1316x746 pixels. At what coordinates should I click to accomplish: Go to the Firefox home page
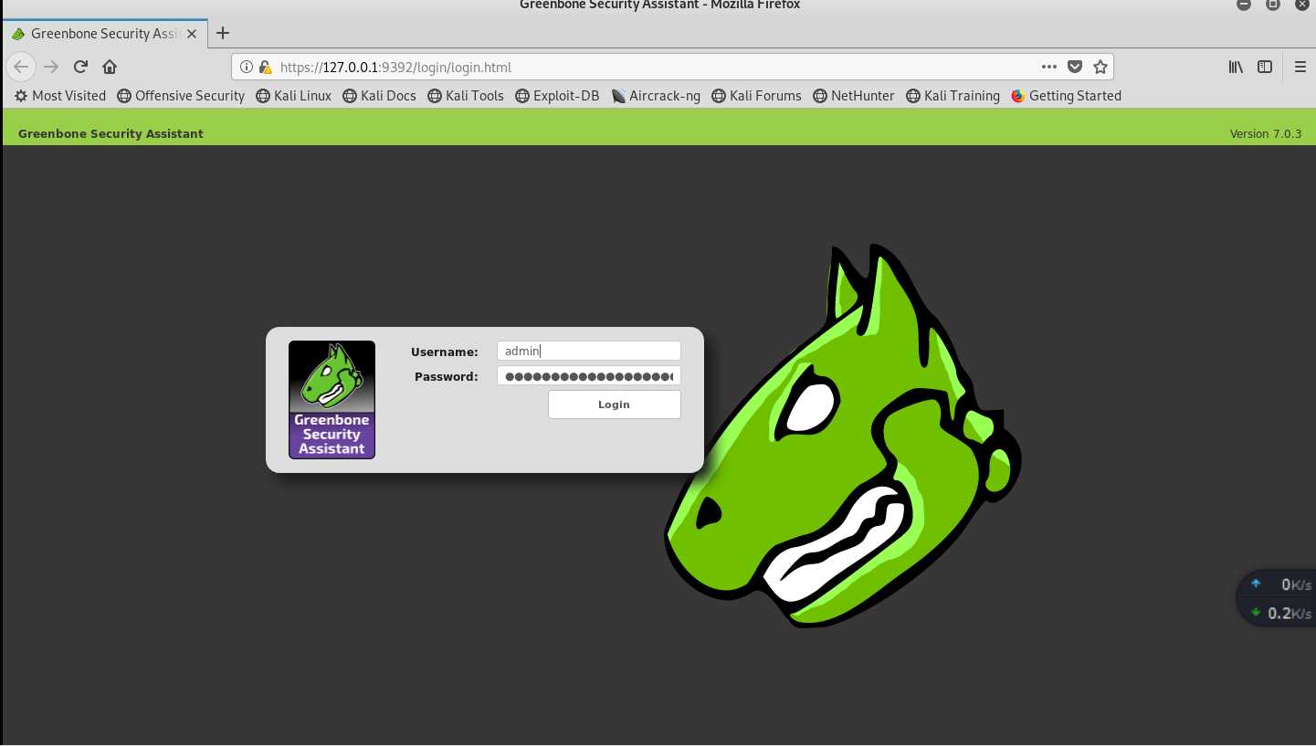pos(110,67)
